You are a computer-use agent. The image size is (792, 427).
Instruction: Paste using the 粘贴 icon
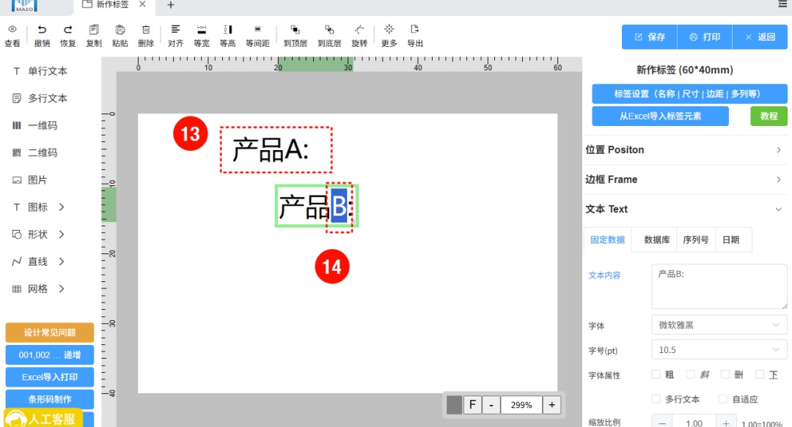pos(120,29)
